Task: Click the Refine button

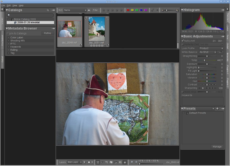Action: pyautogui.click(x=48, y=33)
